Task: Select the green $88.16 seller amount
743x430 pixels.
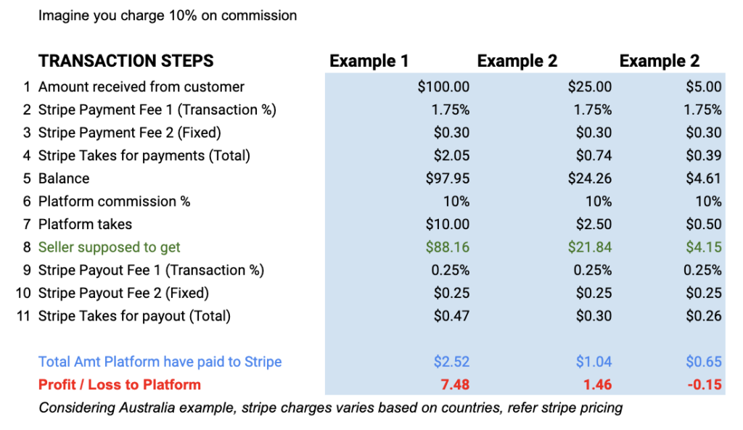Action: pos(448,247)
